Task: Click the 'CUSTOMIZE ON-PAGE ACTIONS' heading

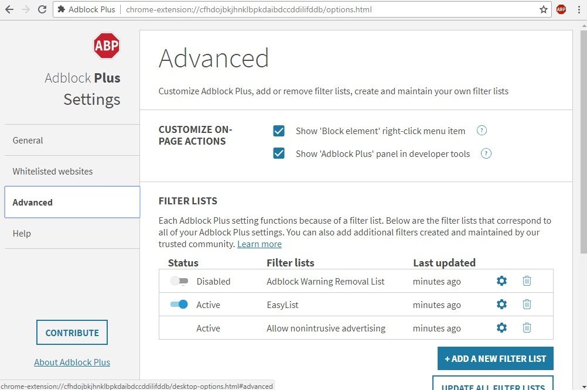Action: coord(196,135)
